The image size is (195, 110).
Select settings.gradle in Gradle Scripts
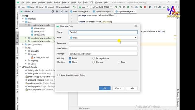[x=34, y=86]
